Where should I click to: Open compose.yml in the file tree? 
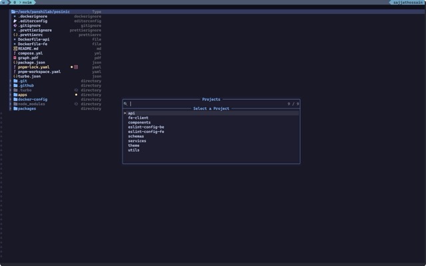point(30,53)
